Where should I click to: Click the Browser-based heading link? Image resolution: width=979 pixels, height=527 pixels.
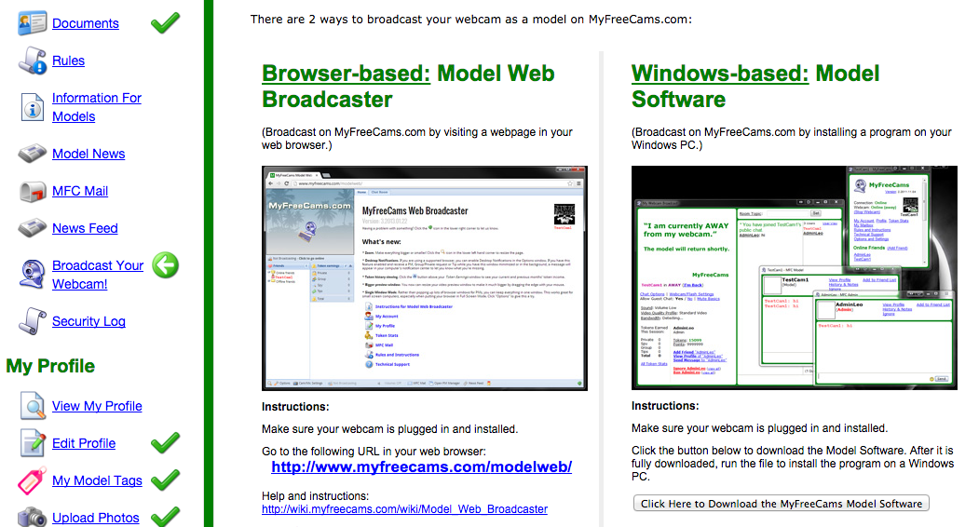click(x=346, y=74)
